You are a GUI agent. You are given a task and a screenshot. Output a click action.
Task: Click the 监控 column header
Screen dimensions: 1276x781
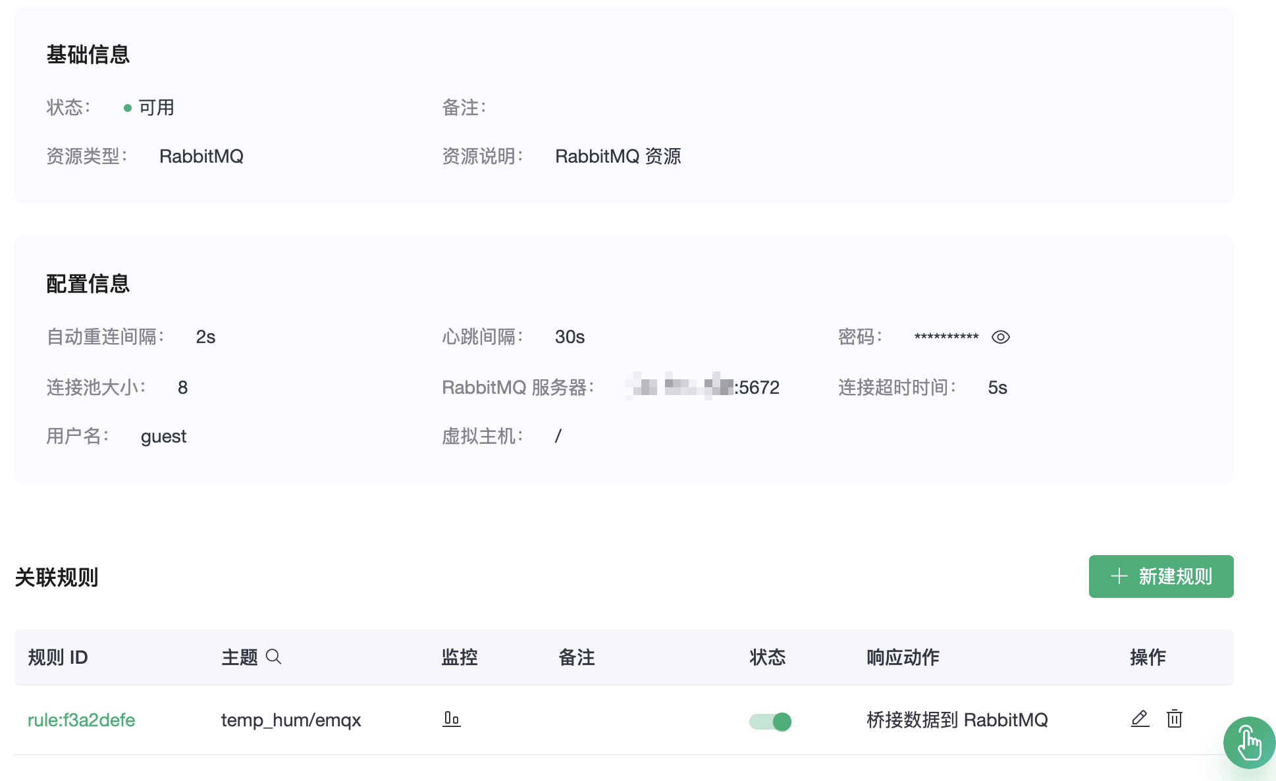[x=459, y=657]
